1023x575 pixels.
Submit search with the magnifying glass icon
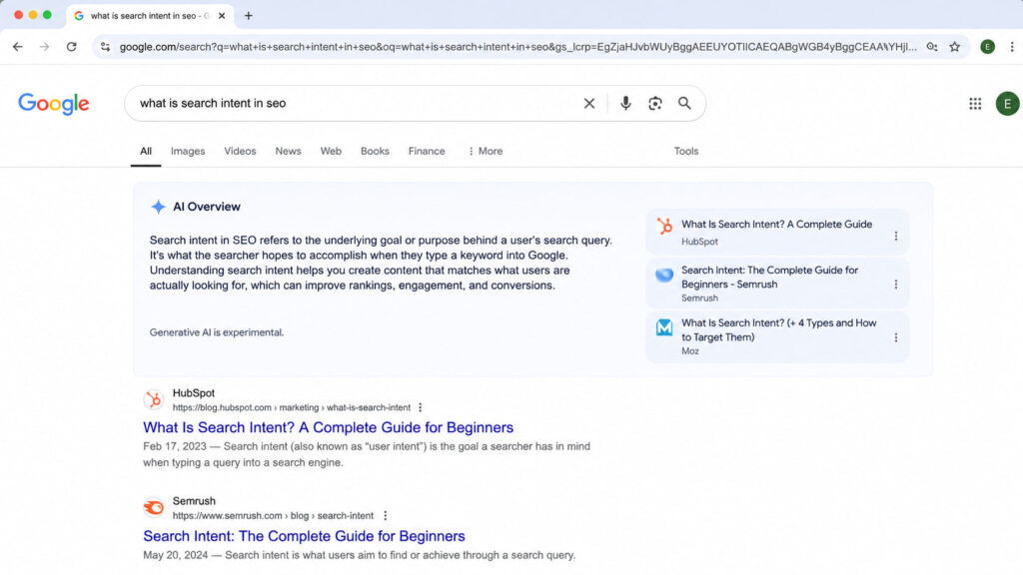(684, 103)
